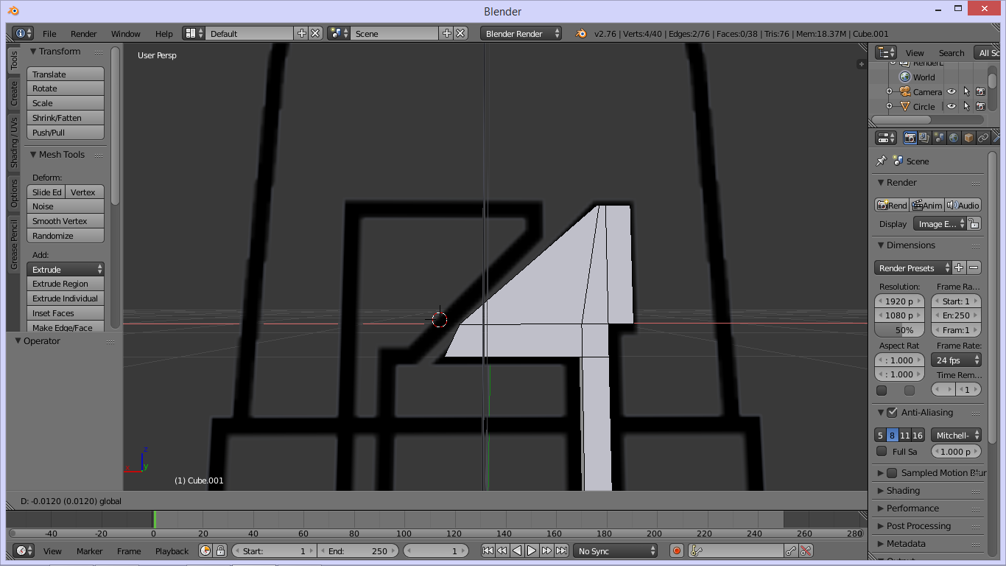Open the Info editor type selector
This screenshot has width=1006, height=566.
tap(23, 33)
